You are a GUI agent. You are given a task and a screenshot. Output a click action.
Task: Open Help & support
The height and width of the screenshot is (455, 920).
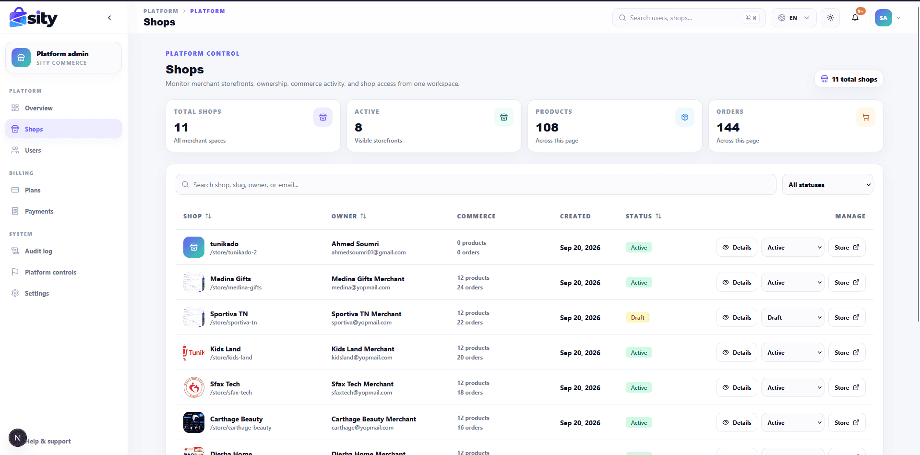[x=48, y=441]
